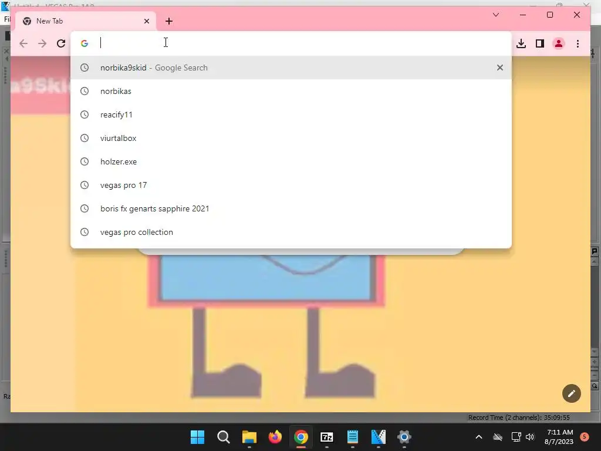Click Chrome's back navigation arrow

23,43
